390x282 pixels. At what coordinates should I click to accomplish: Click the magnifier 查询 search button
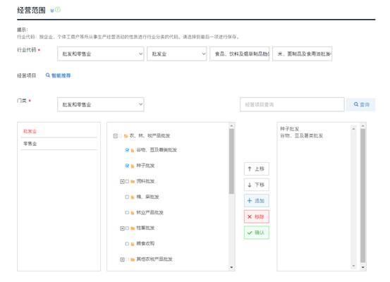(x=361, y=104)
